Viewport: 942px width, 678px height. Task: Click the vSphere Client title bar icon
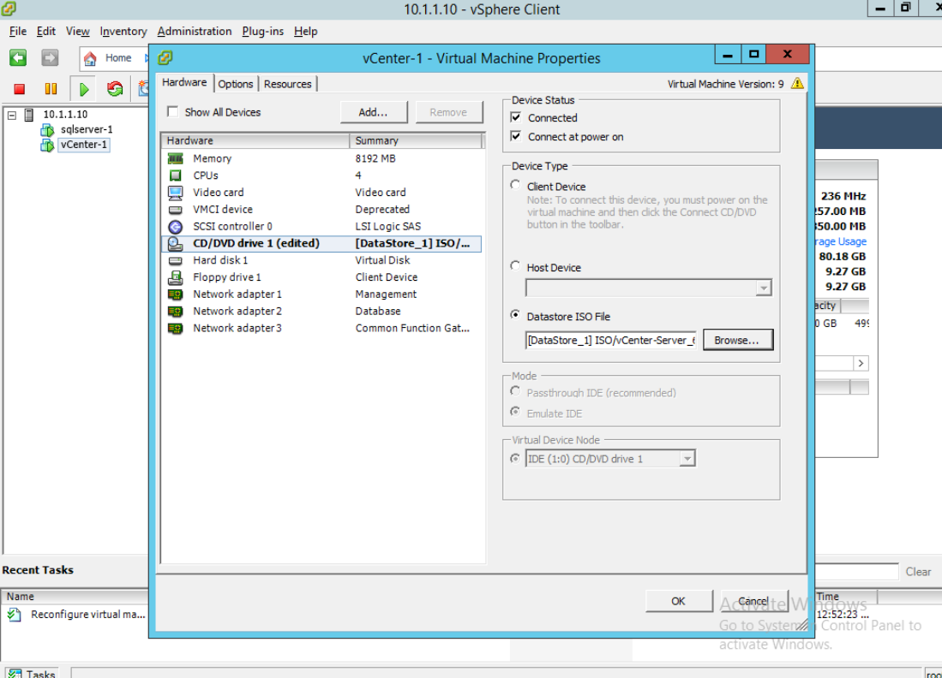pos(9,9)
